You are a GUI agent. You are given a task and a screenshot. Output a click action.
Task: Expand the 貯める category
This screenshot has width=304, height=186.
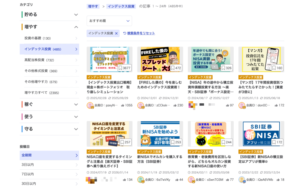[x=50, y=15]
